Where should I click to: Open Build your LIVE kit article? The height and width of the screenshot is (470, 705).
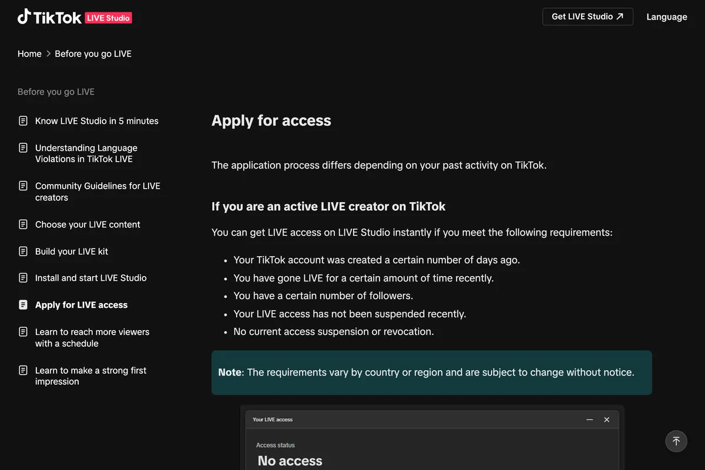pos(72,251)
